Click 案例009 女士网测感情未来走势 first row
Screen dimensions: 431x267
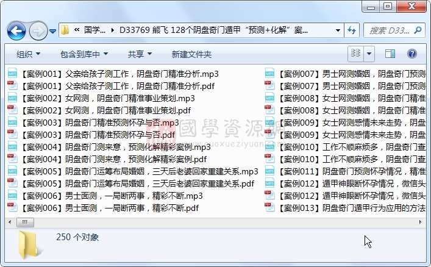click(345, 123)
